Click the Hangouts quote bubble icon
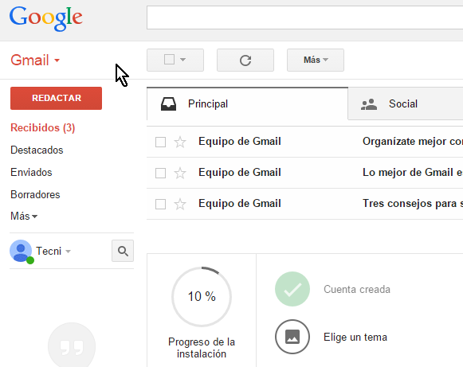The image size is (463, 367). (72, 346)
